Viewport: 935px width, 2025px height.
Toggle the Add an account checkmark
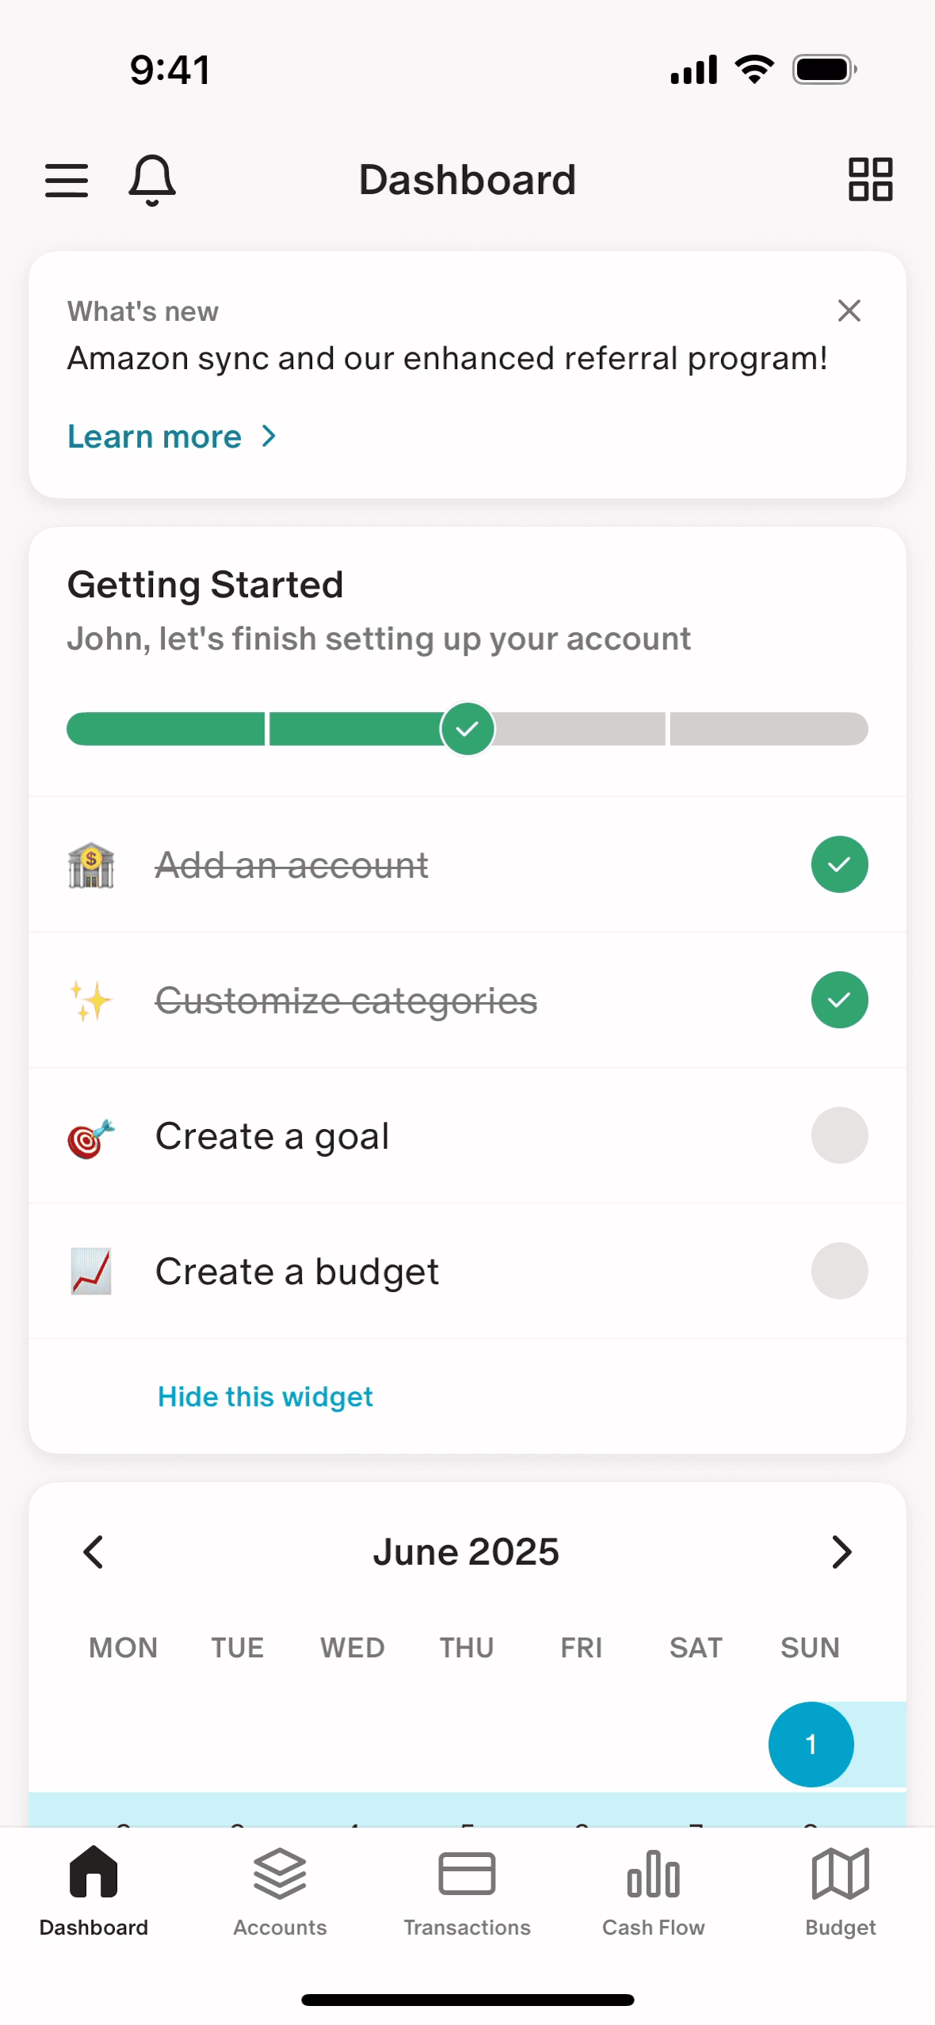pos(839,864)
